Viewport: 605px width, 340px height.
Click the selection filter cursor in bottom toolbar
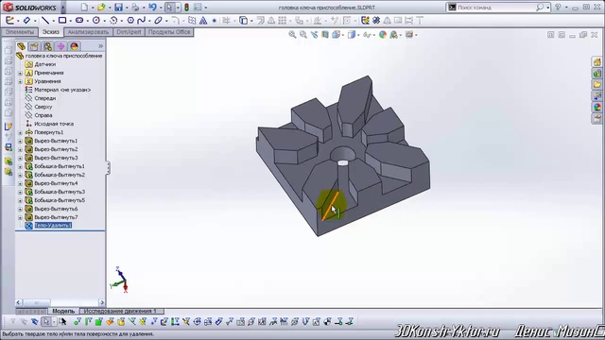coord(46,321)
